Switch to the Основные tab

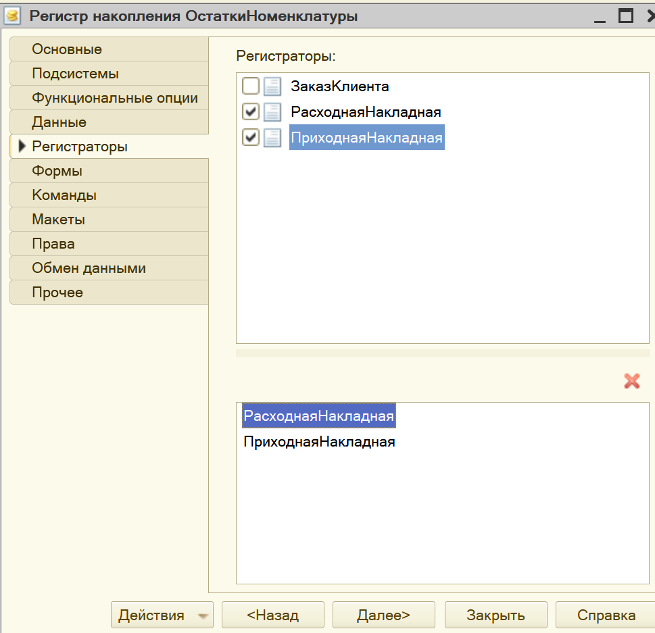point(109,49)
